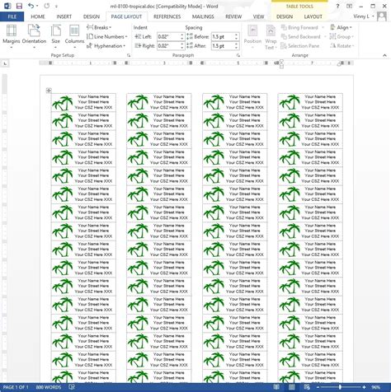Switch to the MAILINGS tab
This screenshot has height=392, width=391.
(x=203, y=16)
